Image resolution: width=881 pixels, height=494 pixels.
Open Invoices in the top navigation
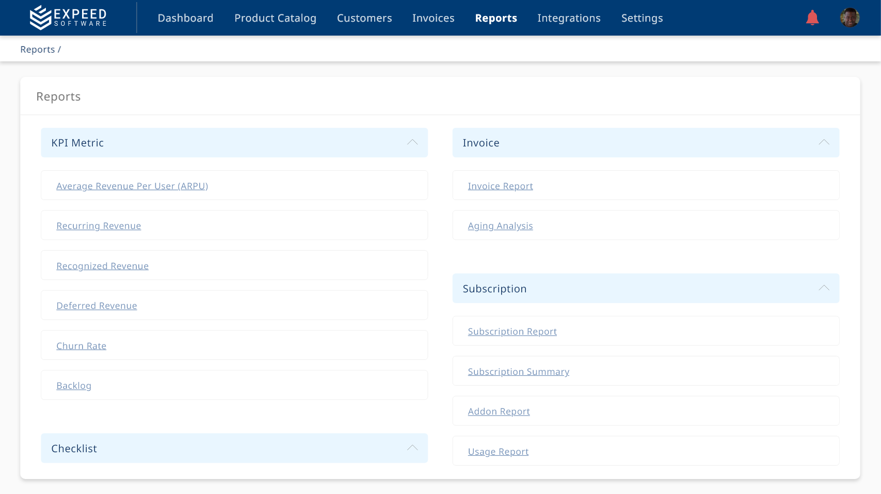click(x=433, y=18)
